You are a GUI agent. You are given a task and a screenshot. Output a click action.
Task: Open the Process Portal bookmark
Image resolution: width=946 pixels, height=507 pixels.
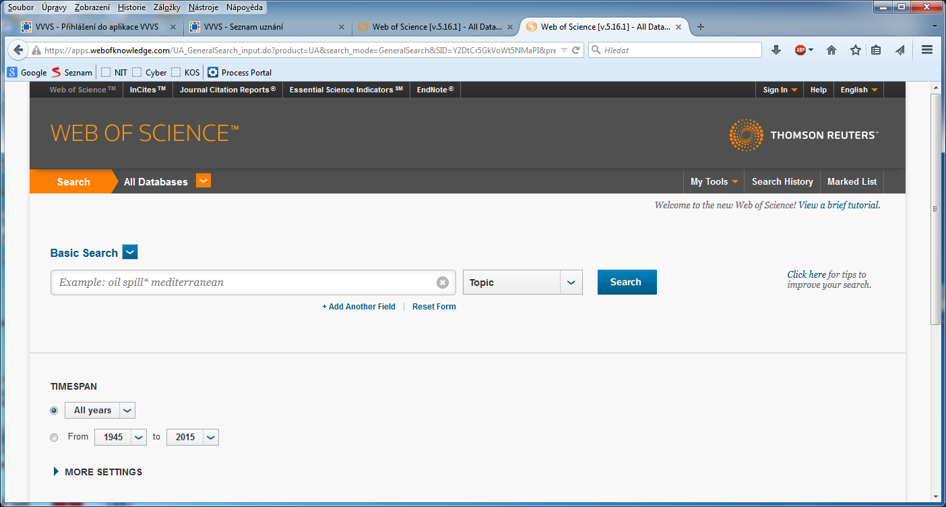pyautogui.click(x=239, y=72)
